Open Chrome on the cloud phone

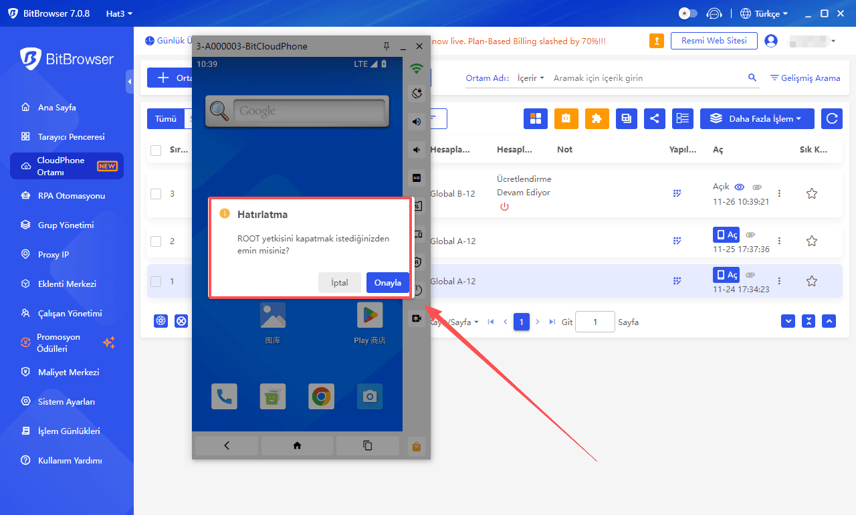(322, 397)
